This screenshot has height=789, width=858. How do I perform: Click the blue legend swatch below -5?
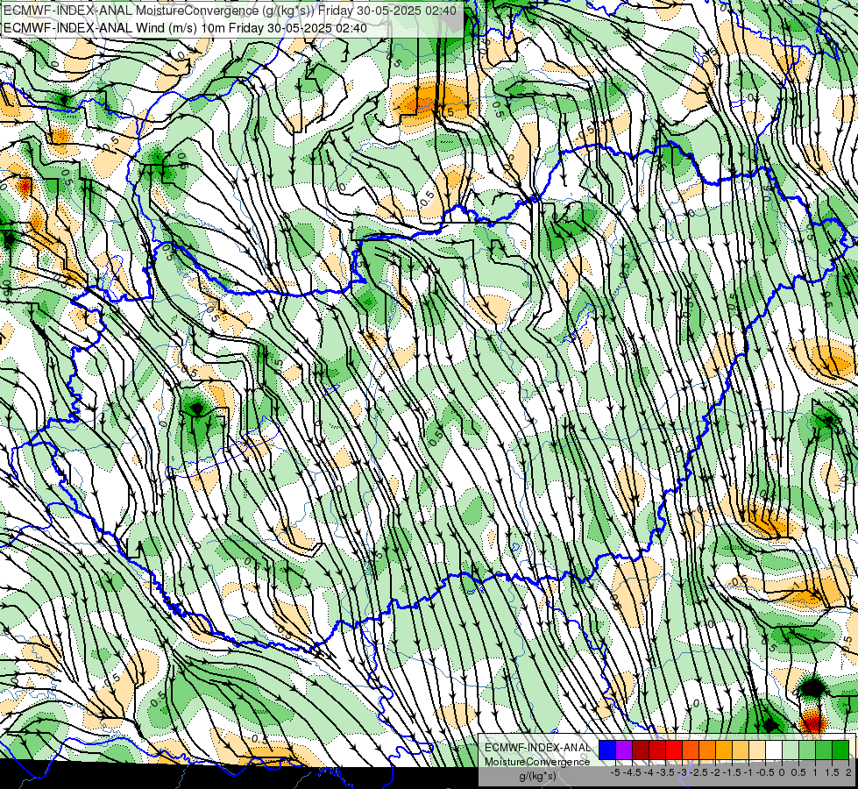point(607,750)
